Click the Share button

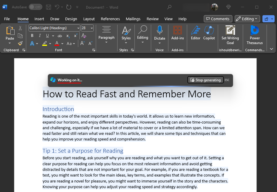268,19
